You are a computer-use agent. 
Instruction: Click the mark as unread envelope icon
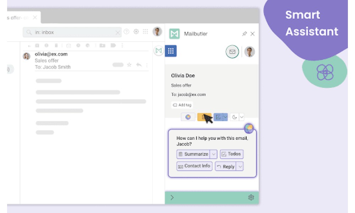click(69, 46)
